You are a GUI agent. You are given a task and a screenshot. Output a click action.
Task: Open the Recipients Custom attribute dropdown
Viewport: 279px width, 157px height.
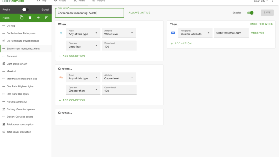(195, 33)
